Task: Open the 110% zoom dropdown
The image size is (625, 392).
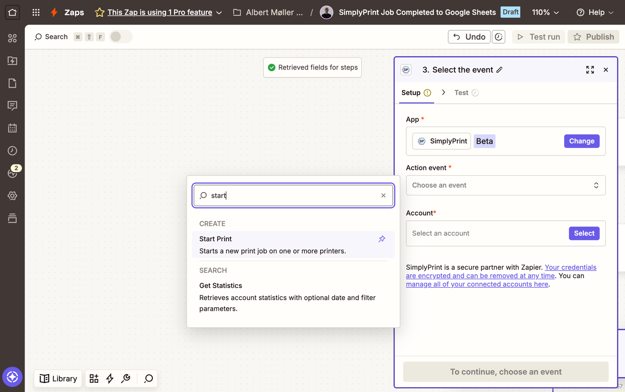Action: click(x=545, y=12)
